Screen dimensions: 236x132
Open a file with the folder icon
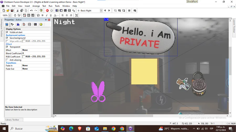click(x=8, y=10)
